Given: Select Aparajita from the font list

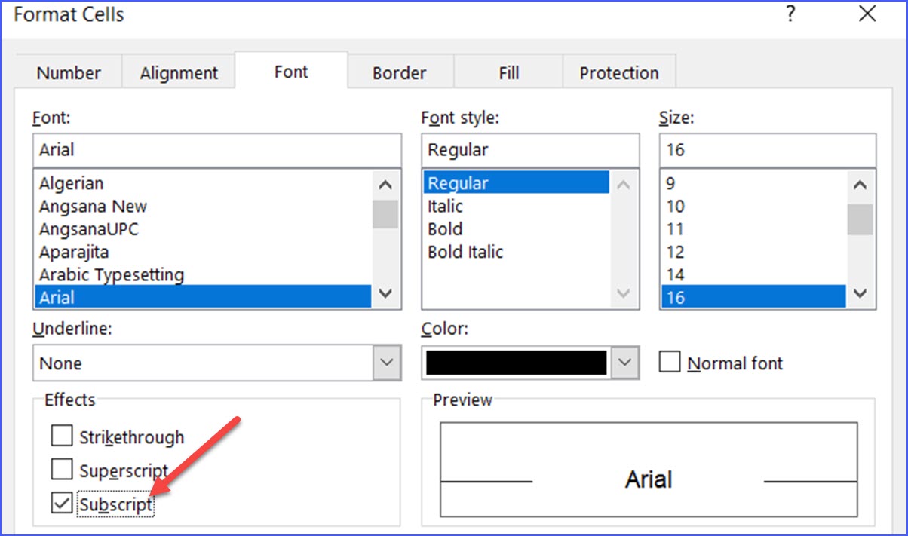Looking at the screenshot, I should 73,252.
